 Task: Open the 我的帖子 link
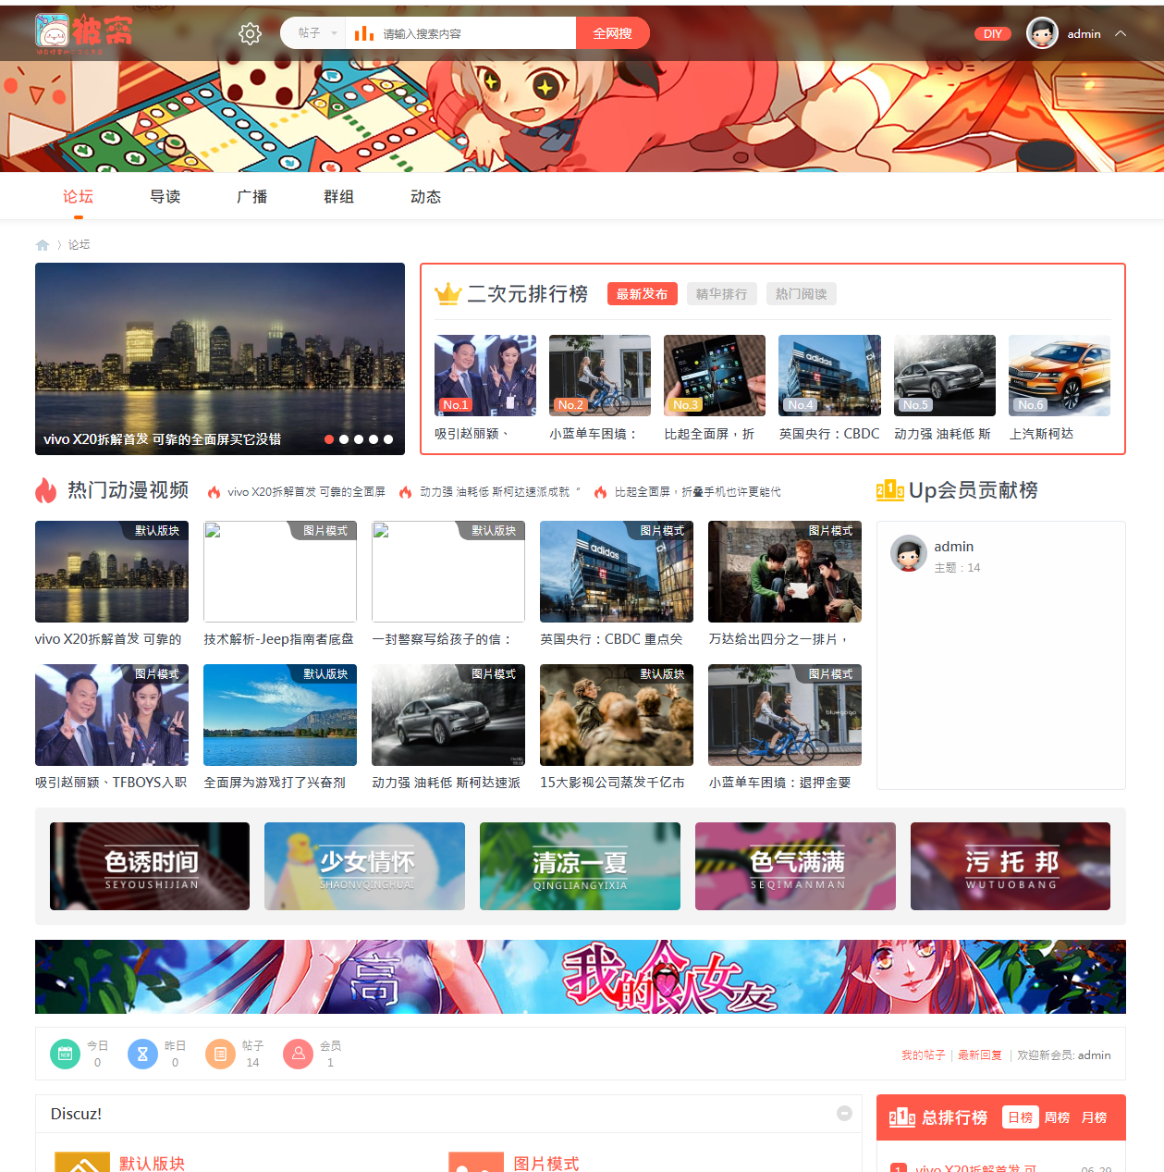(x=923, y=1055)
